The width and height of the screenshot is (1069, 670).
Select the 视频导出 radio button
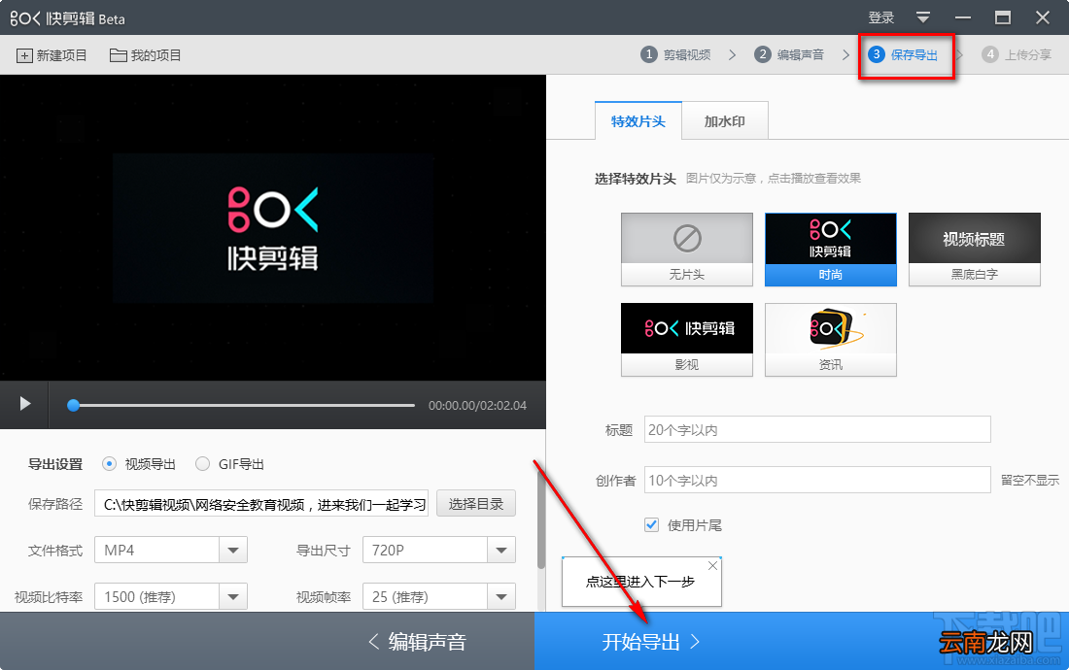click(109, 464)
